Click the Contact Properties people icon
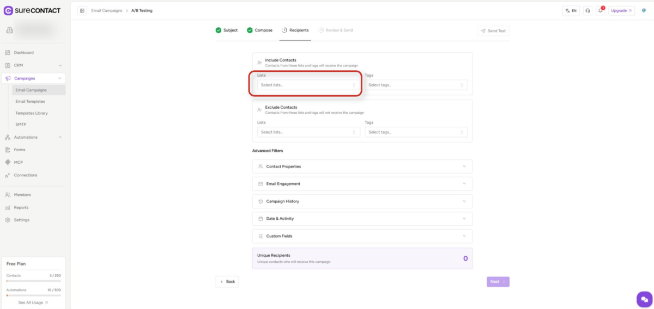The image size is (654, 309). (261, 166)
